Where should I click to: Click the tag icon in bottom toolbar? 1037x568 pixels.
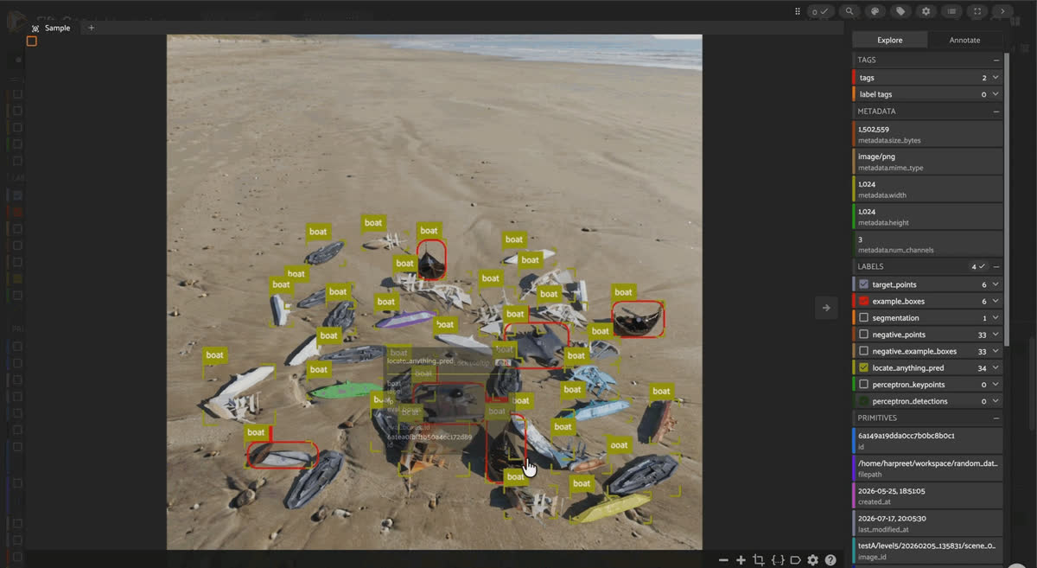(796, 560)
